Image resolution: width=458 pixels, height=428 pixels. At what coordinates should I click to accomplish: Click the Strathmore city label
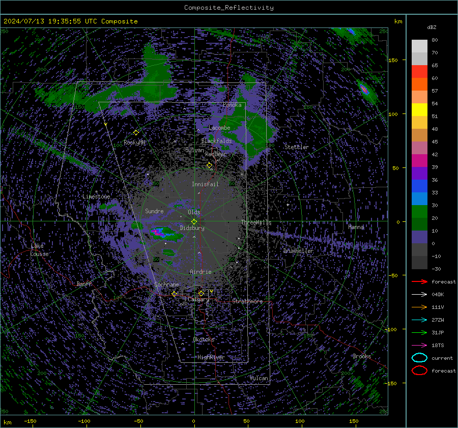click(247, 301)
